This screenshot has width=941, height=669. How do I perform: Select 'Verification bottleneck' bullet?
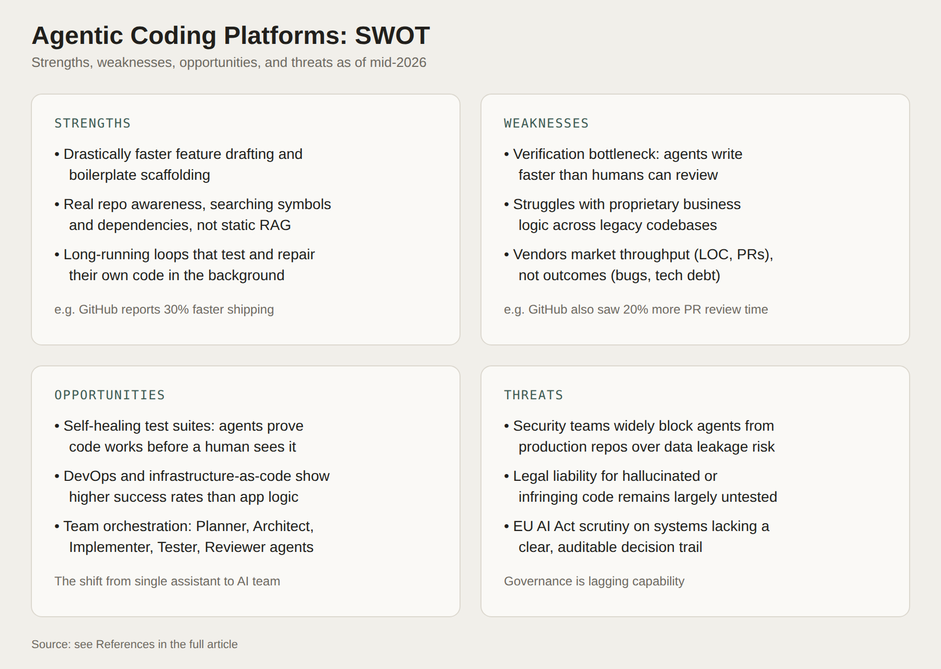click(623, 165)
